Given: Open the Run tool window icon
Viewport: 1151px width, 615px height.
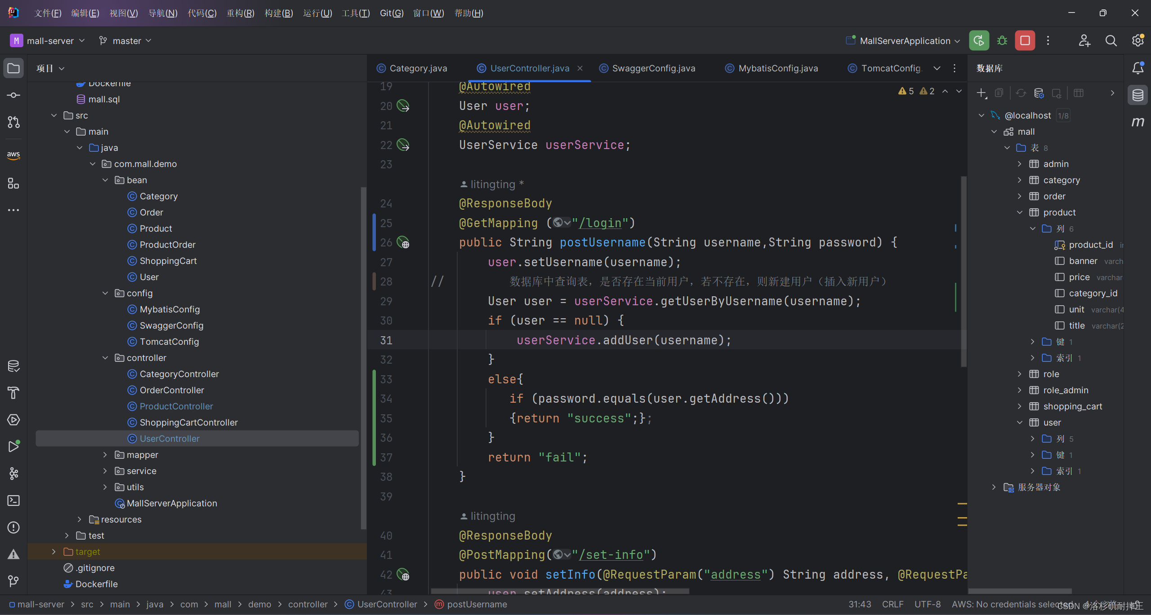Looking at the screenshot, I should point(13,447).
